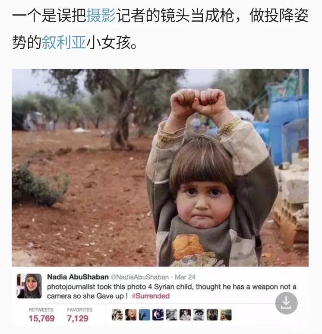Click the blonde-haired woman retweeter avatar
The width and height of the screenshot is (322, 334).
click(131, 315)
